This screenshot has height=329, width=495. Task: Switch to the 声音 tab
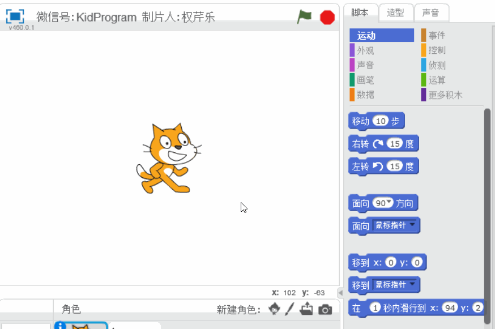[x=431, y=13]
